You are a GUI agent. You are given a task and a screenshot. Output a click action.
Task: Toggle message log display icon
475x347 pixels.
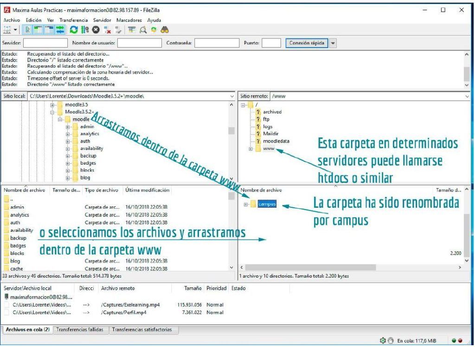point(27,30)
